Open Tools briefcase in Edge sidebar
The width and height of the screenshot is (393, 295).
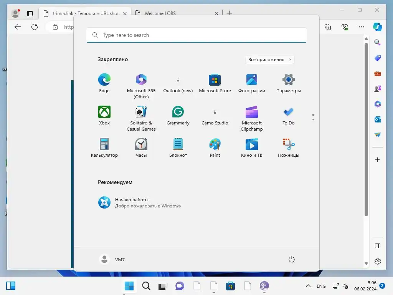point(378,73)
